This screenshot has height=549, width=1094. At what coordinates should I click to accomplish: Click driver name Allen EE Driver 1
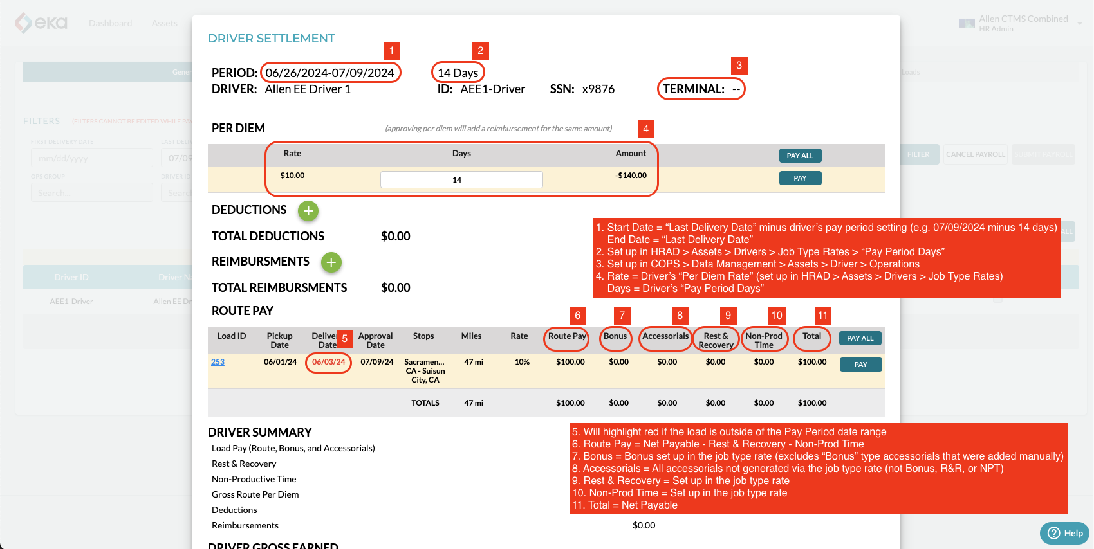click(x=308, y=89)
